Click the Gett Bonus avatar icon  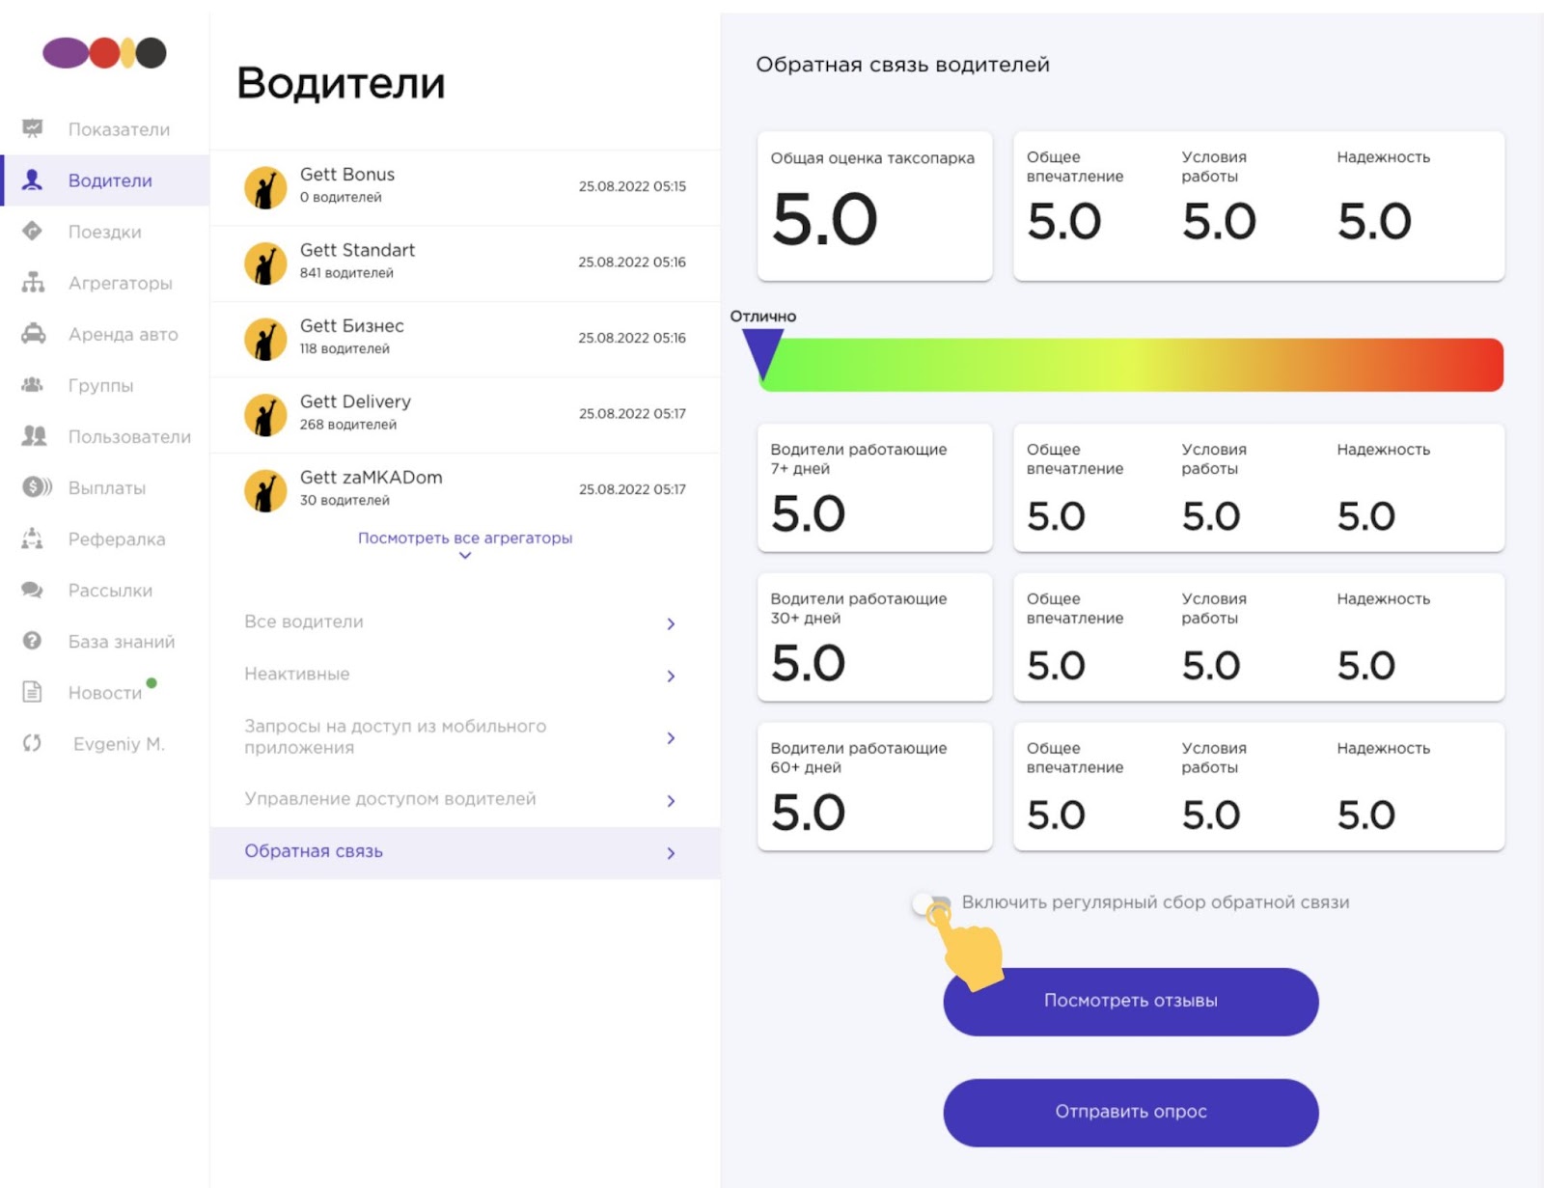265,187
